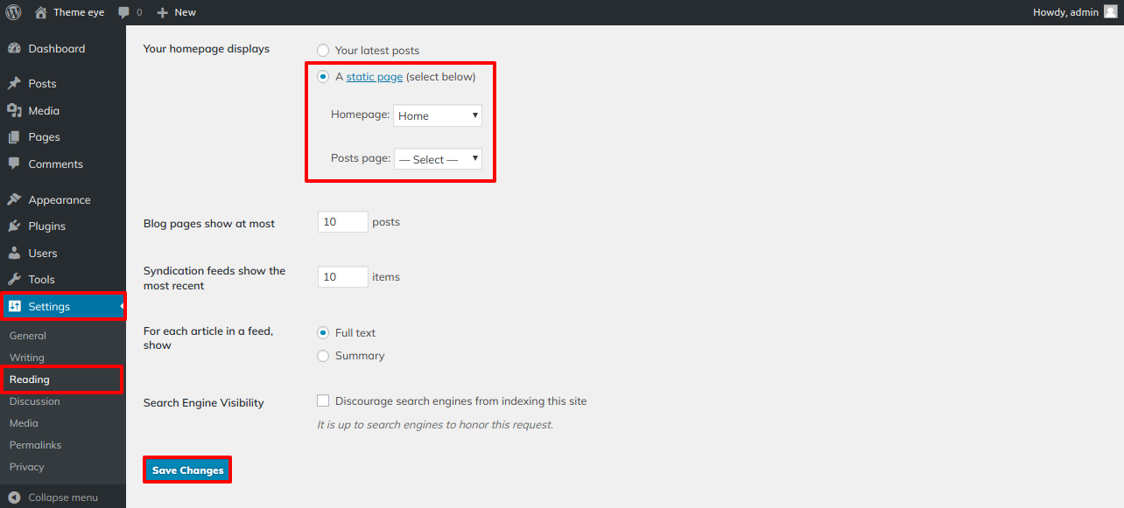Click the Save Changes button

[x=187, y=470]
